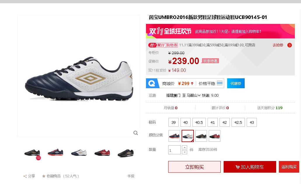Image resolution: width=301 pixels, height=184 pixels.
Task: Select shoe size 40.5
Action: point(199,122)
